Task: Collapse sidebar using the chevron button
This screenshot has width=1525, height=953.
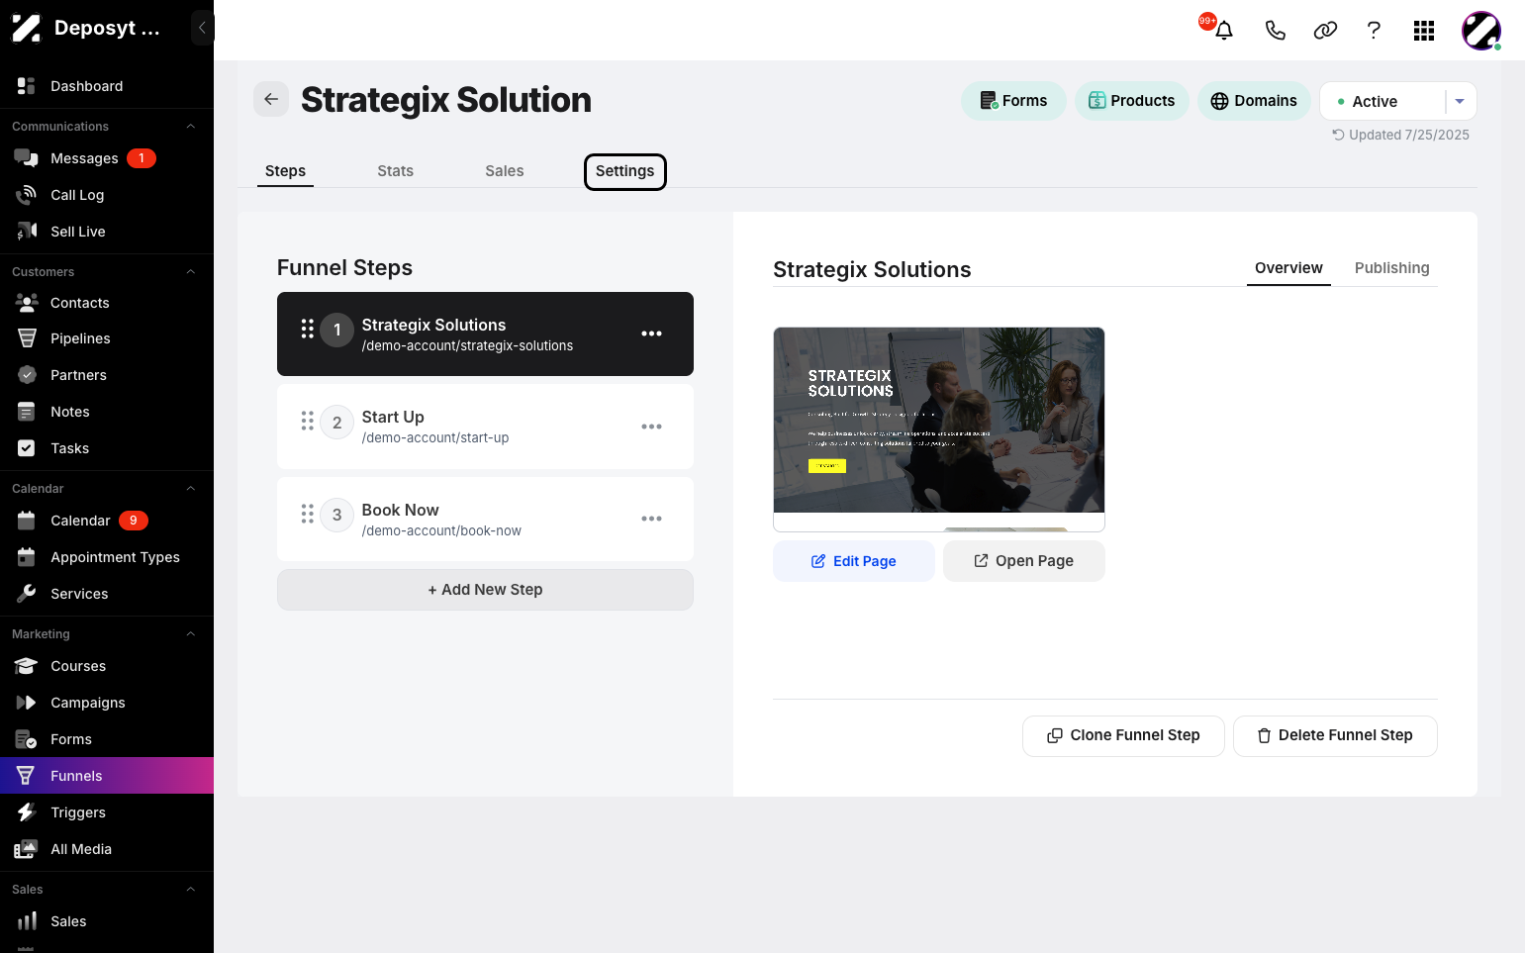Action: point(202,28)
